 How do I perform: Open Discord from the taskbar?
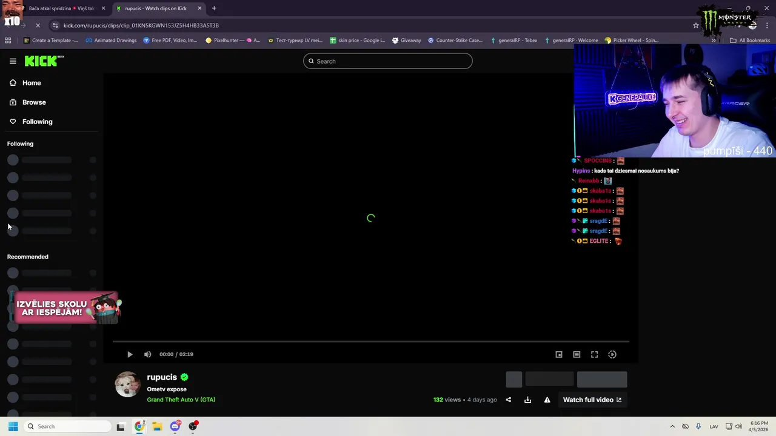[175, 426]
